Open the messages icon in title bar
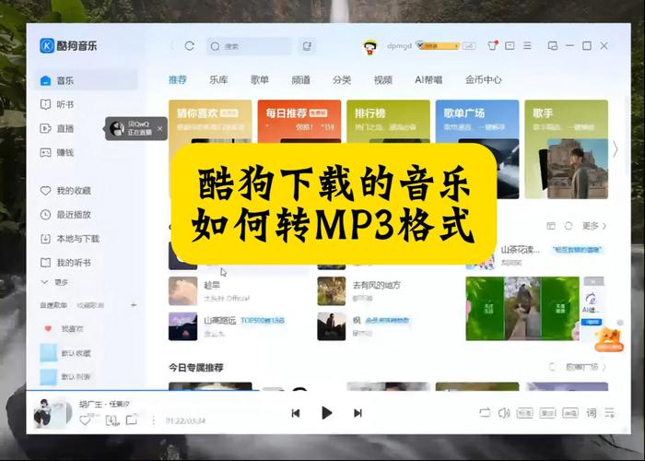 pyautogui.click(x=510, y=46)
